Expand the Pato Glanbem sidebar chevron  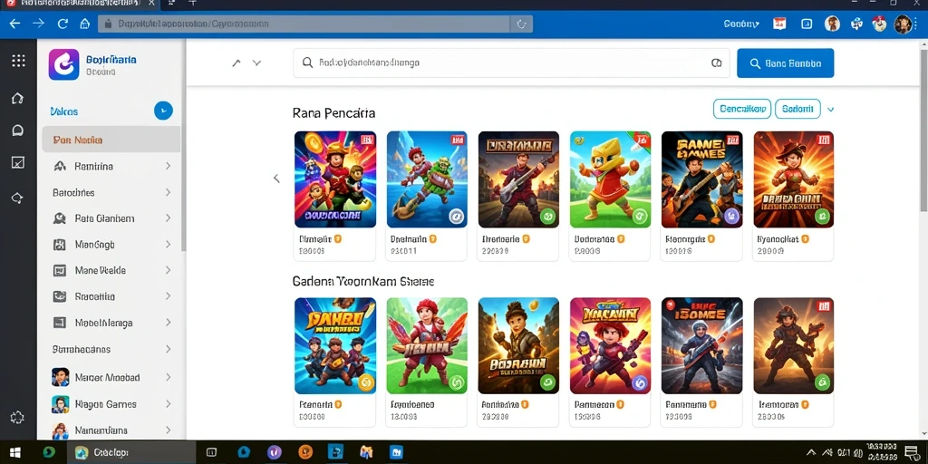[x=168, y=218]
